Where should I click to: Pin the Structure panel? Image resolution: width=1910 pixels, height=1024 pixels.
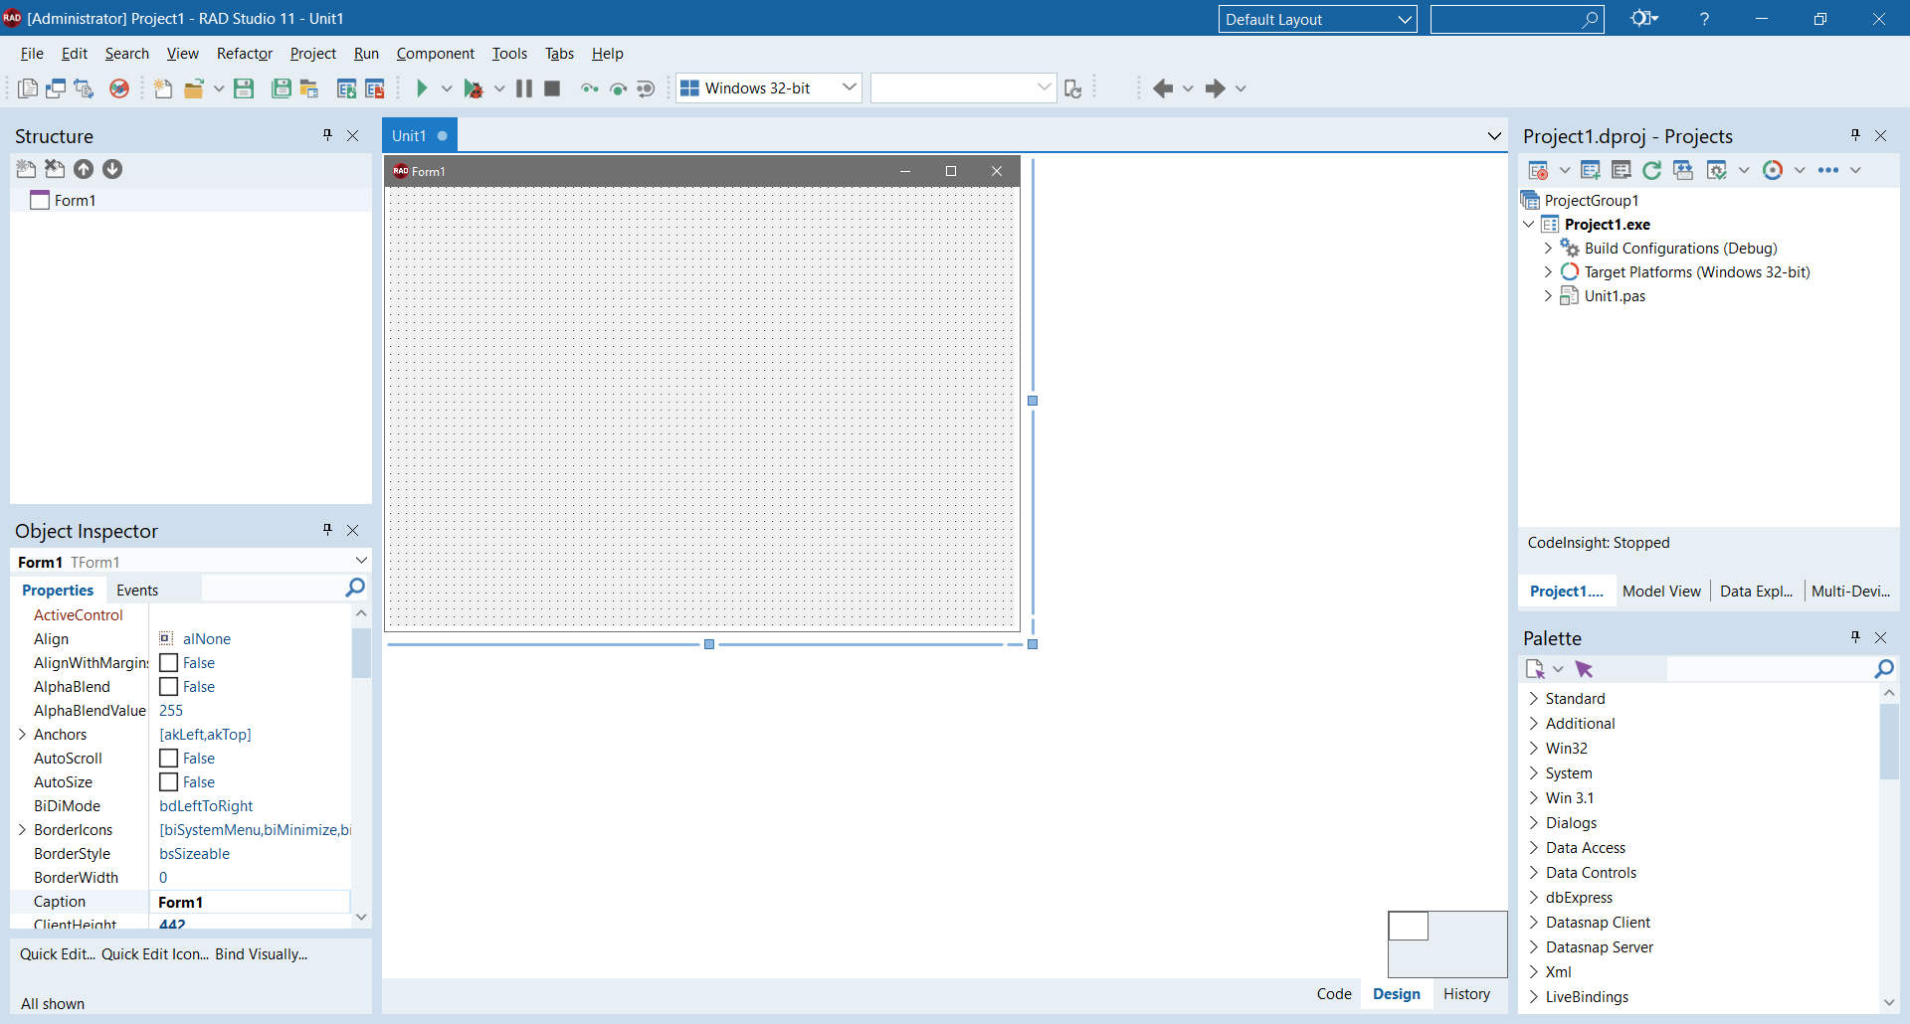(327, 135)
